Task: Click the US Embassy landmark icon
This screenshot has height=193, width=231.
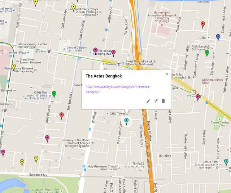Action: [92, 143]
